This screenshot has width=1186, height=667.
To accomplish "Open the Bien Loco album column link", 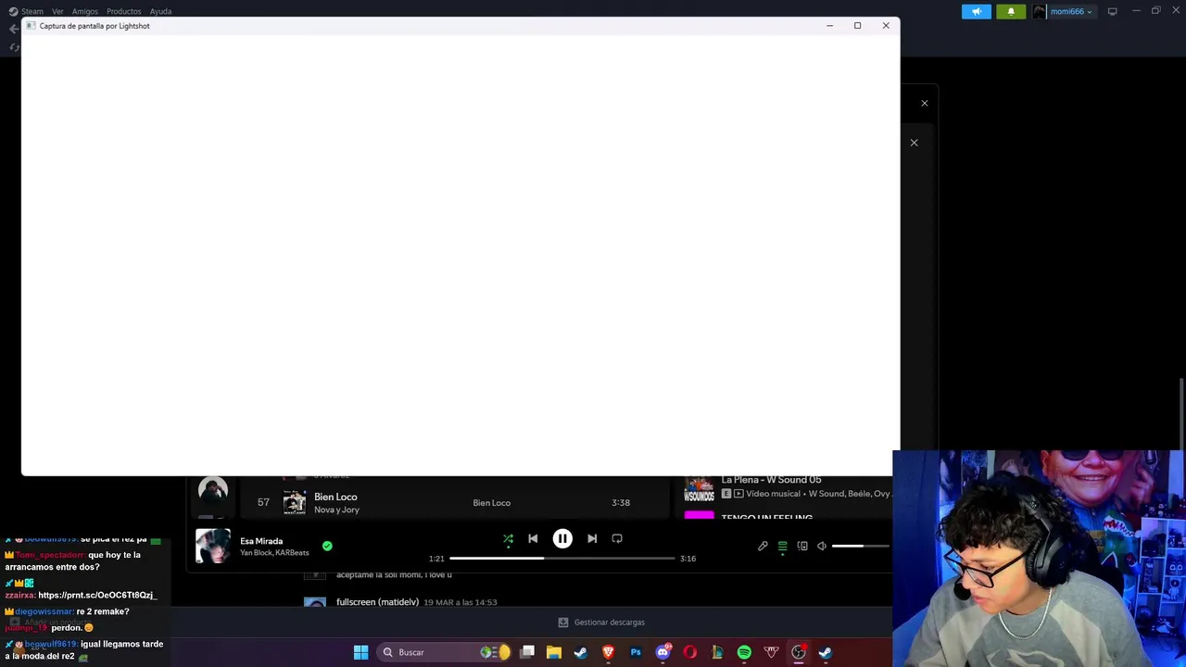I will coord(491,503).
